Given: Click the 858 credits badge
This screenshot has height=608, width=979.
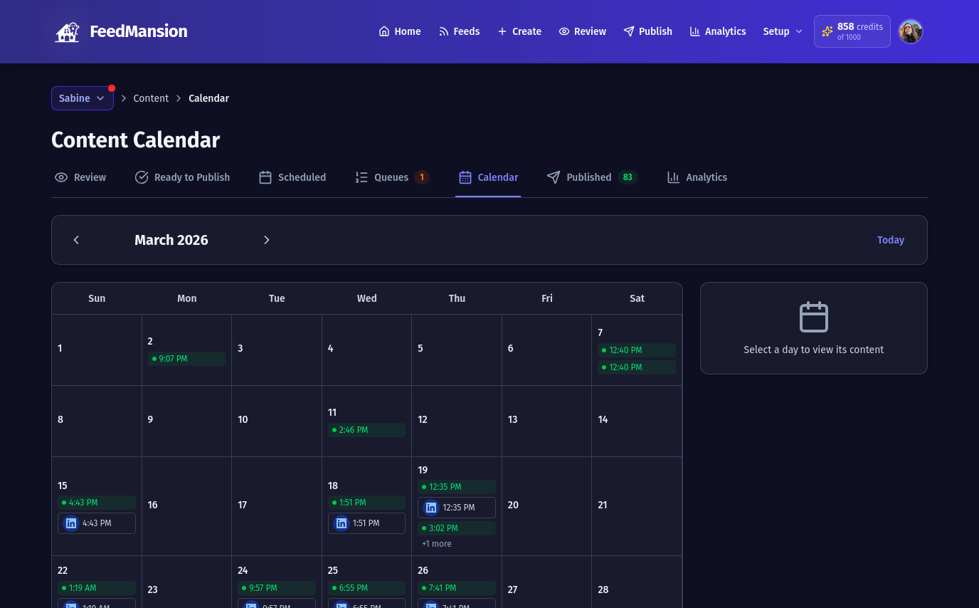Looking at the screenshot, I should pos(852,31).
